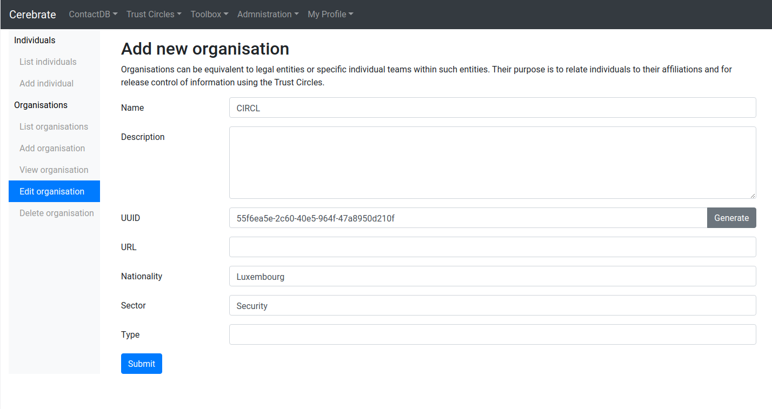
Task: Go to List individuals in sidebar
Action: (48, 62)
